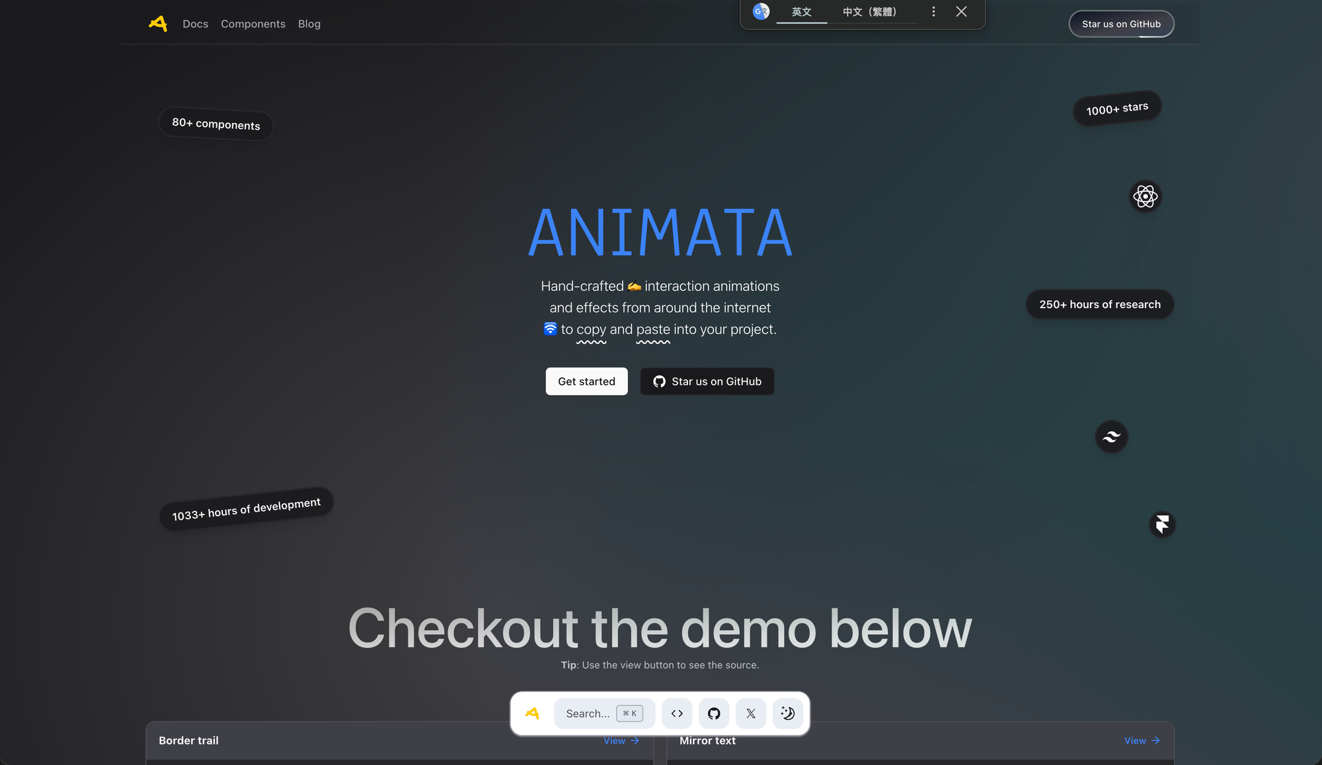
Task: Open the code brackets icon in dock
Action: tap(677, 713)
